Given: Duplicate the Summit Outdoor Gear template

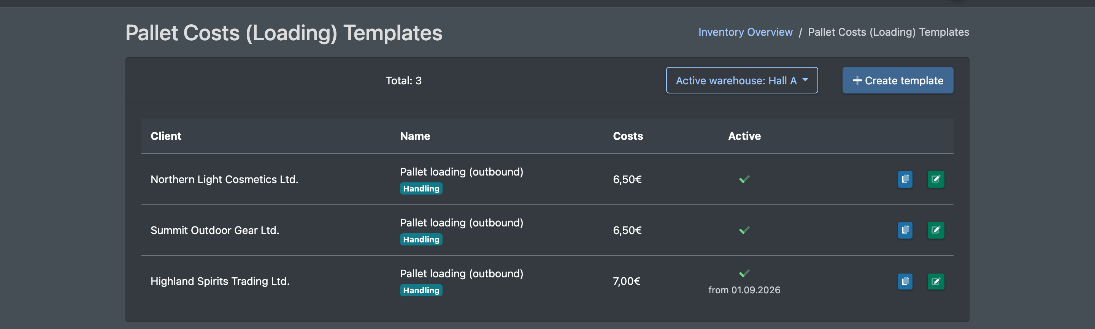Looking at the screenshot, I should (x=905, y=230).
